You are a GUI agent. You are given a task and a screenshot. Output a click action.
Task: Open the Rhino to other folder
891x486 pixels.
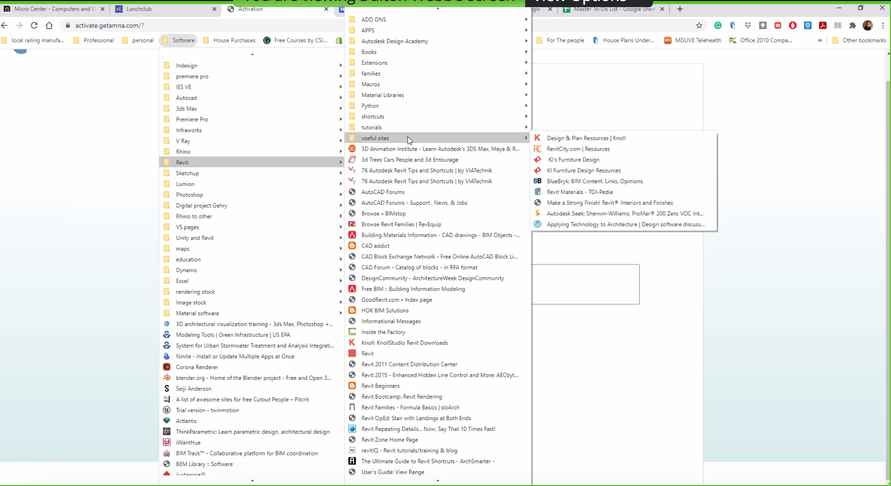pos(252,216)
